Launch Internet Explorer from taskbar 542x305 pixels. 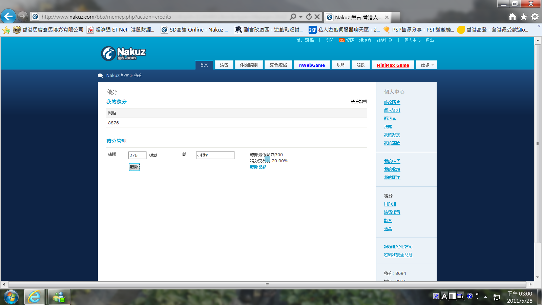34,297
